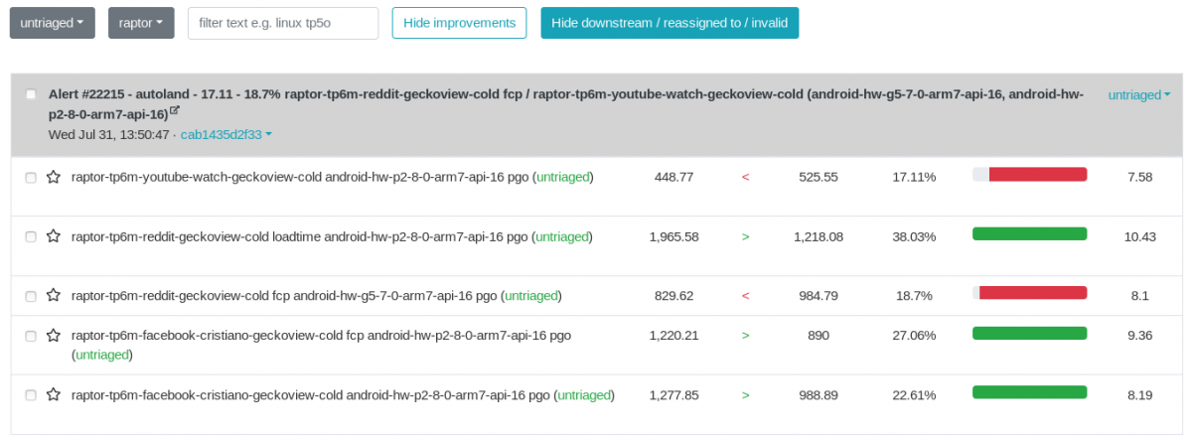Tick the reddit-geckoview-cold loadtime checkbox
This screenshot has width=1192, height=441.
[x=31, y=236]
